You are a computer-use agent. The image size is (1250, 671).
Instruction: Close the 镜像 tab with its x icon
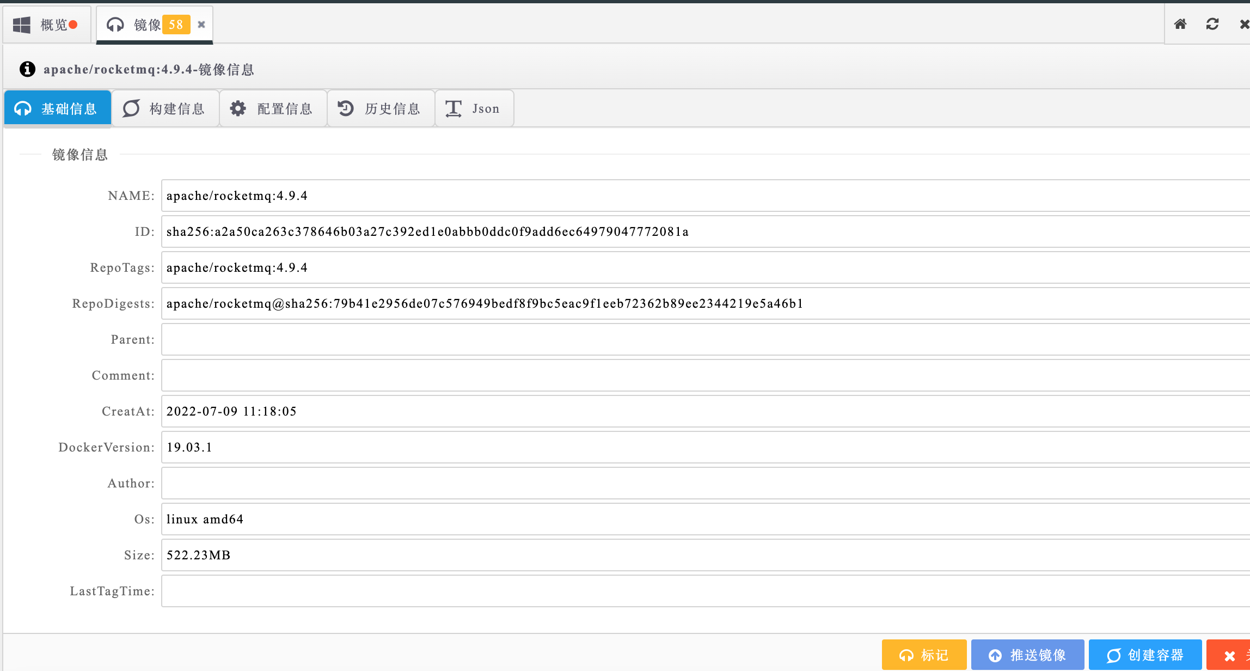point(201,25)
